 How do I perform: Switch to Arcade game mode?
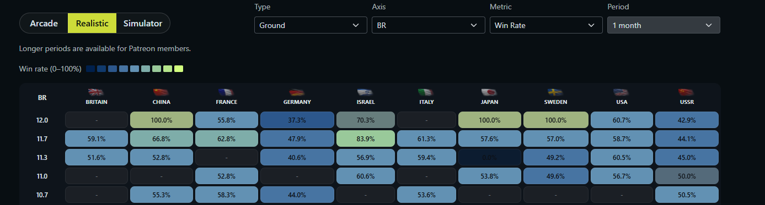[44, 23]
